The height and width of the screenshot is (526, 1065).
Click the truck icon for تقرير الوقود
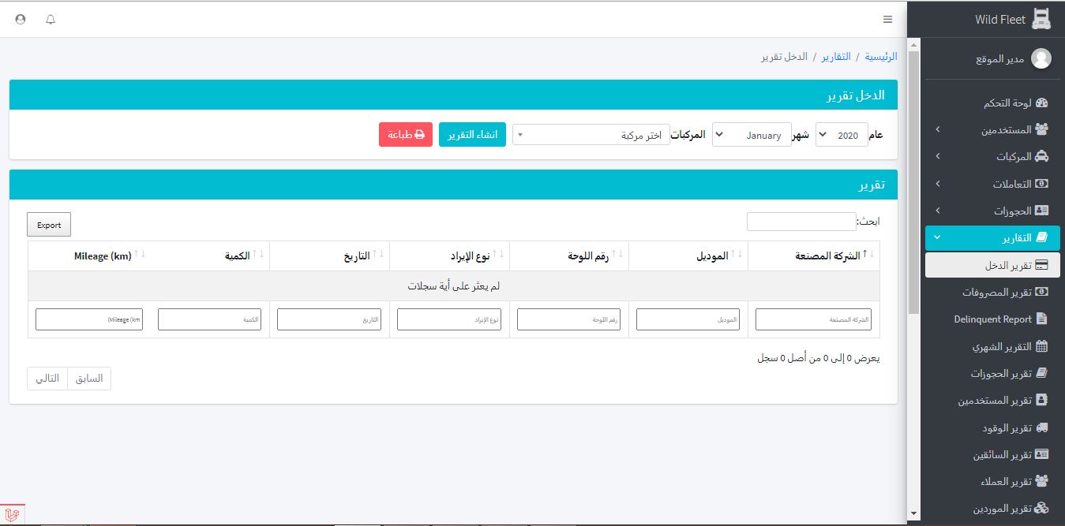click(x=1041, y=427)
